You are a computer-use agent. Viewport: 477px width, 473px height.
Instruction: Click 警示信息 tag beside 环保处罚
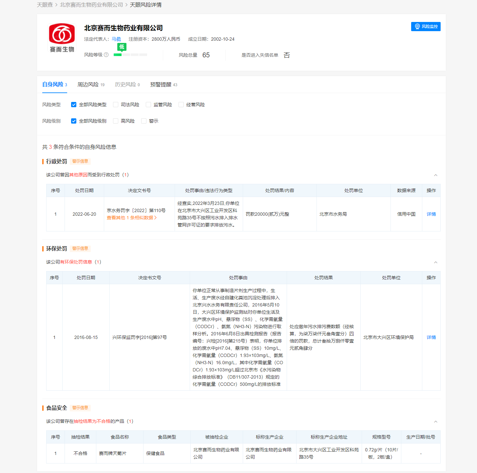pos(80,248)
